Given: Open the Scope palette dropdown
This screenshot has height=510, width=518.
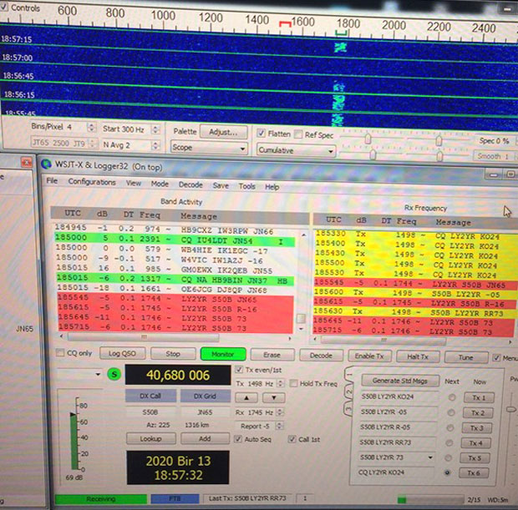Looking at the screenshot, I should 209,147.
